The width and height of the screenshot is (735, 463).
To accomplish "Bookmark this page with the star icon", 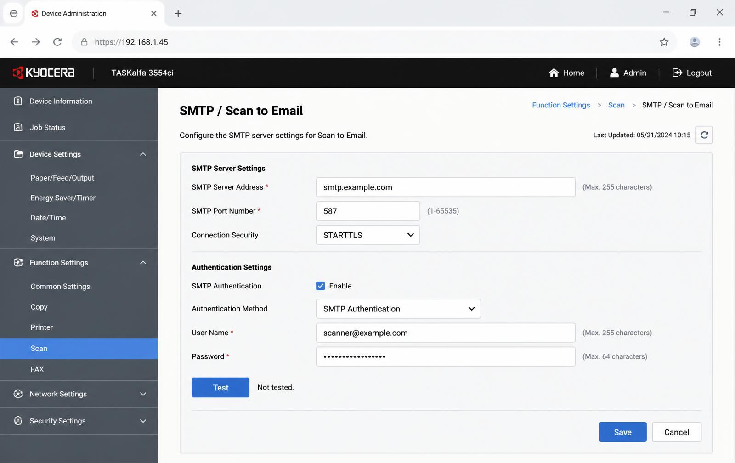I will point(664,42).
